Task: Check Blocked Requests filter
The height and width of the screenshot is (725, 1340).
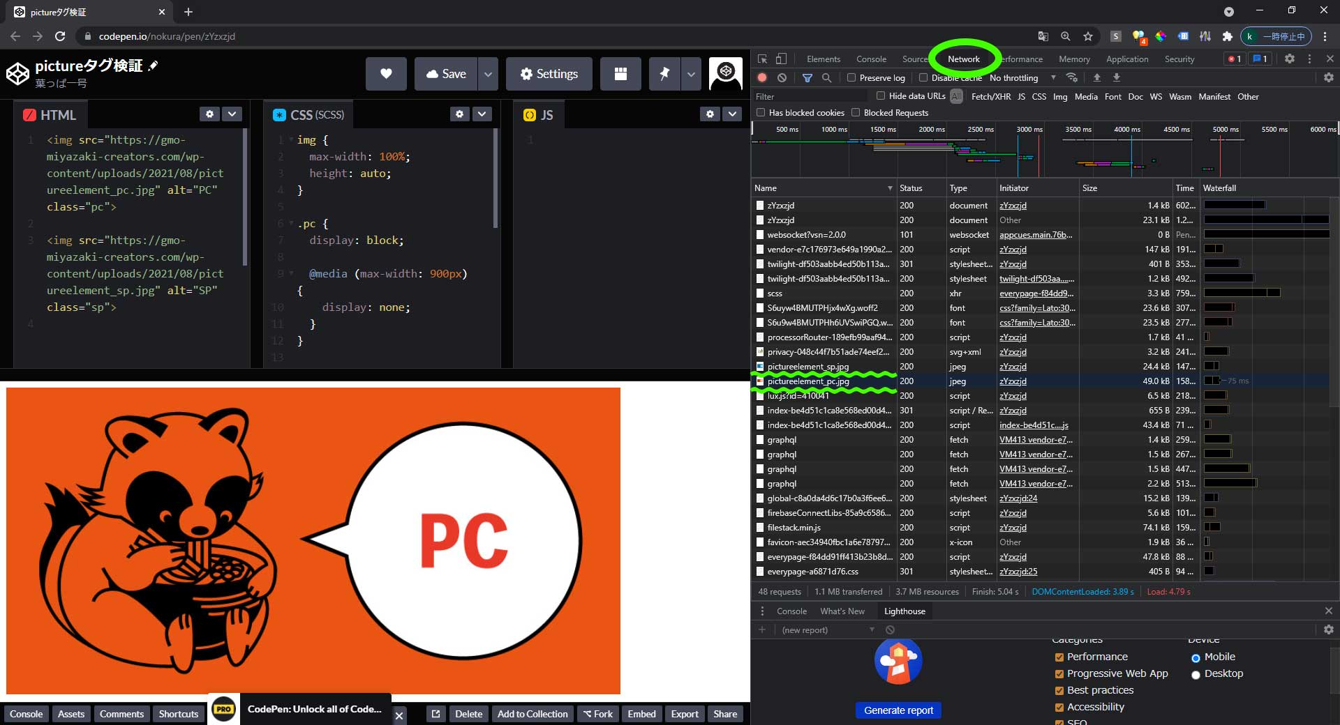Action: [x=856, y=113]
